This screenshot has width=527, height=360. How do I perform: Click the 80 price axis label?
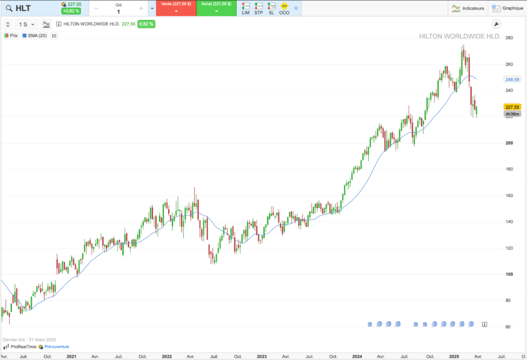(508, 300)
